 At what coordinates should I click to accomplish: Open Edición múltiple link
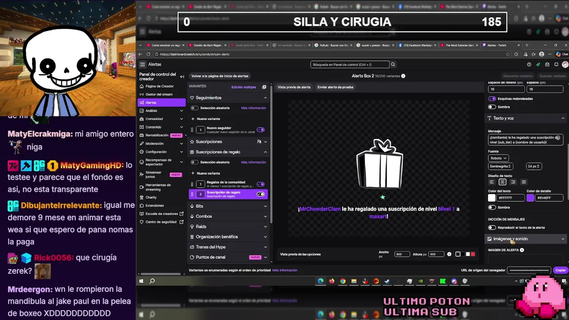[x=244, y=87]
